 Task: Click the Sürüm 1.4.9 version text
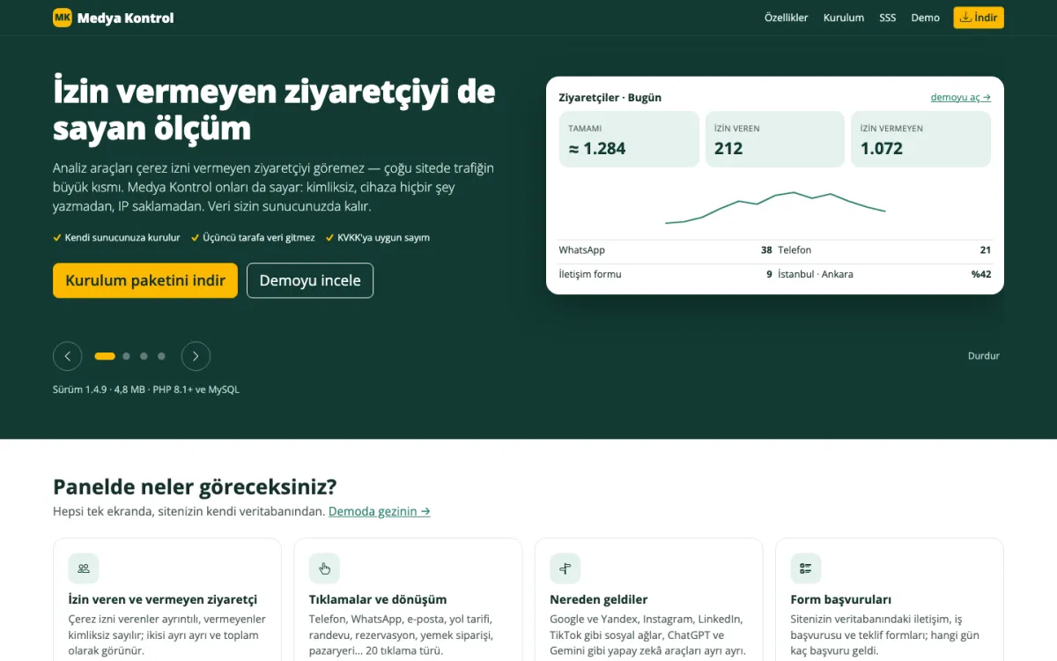[146, 390]
